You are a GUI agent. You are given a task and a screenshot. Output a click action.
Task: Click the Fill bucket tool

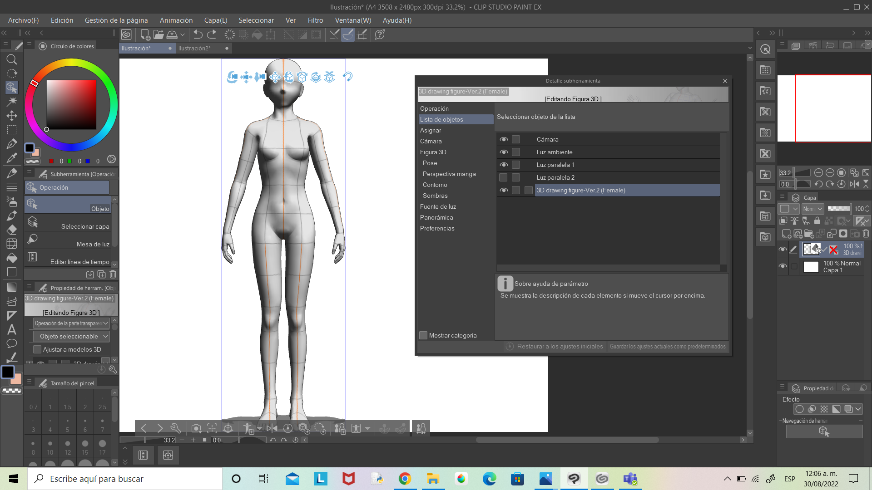tap(12, 258)
